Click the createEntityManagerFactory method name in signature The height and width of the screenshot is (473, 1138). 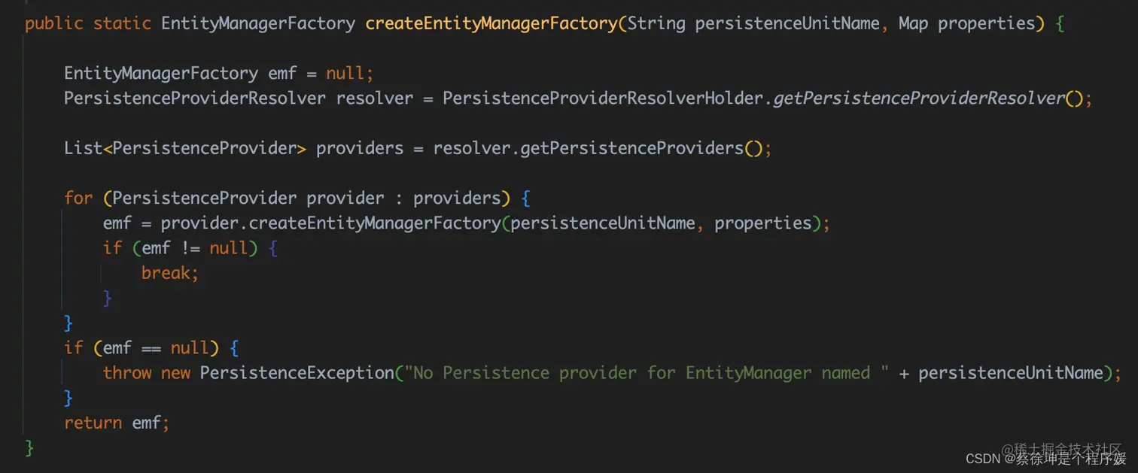pos(491,24)
